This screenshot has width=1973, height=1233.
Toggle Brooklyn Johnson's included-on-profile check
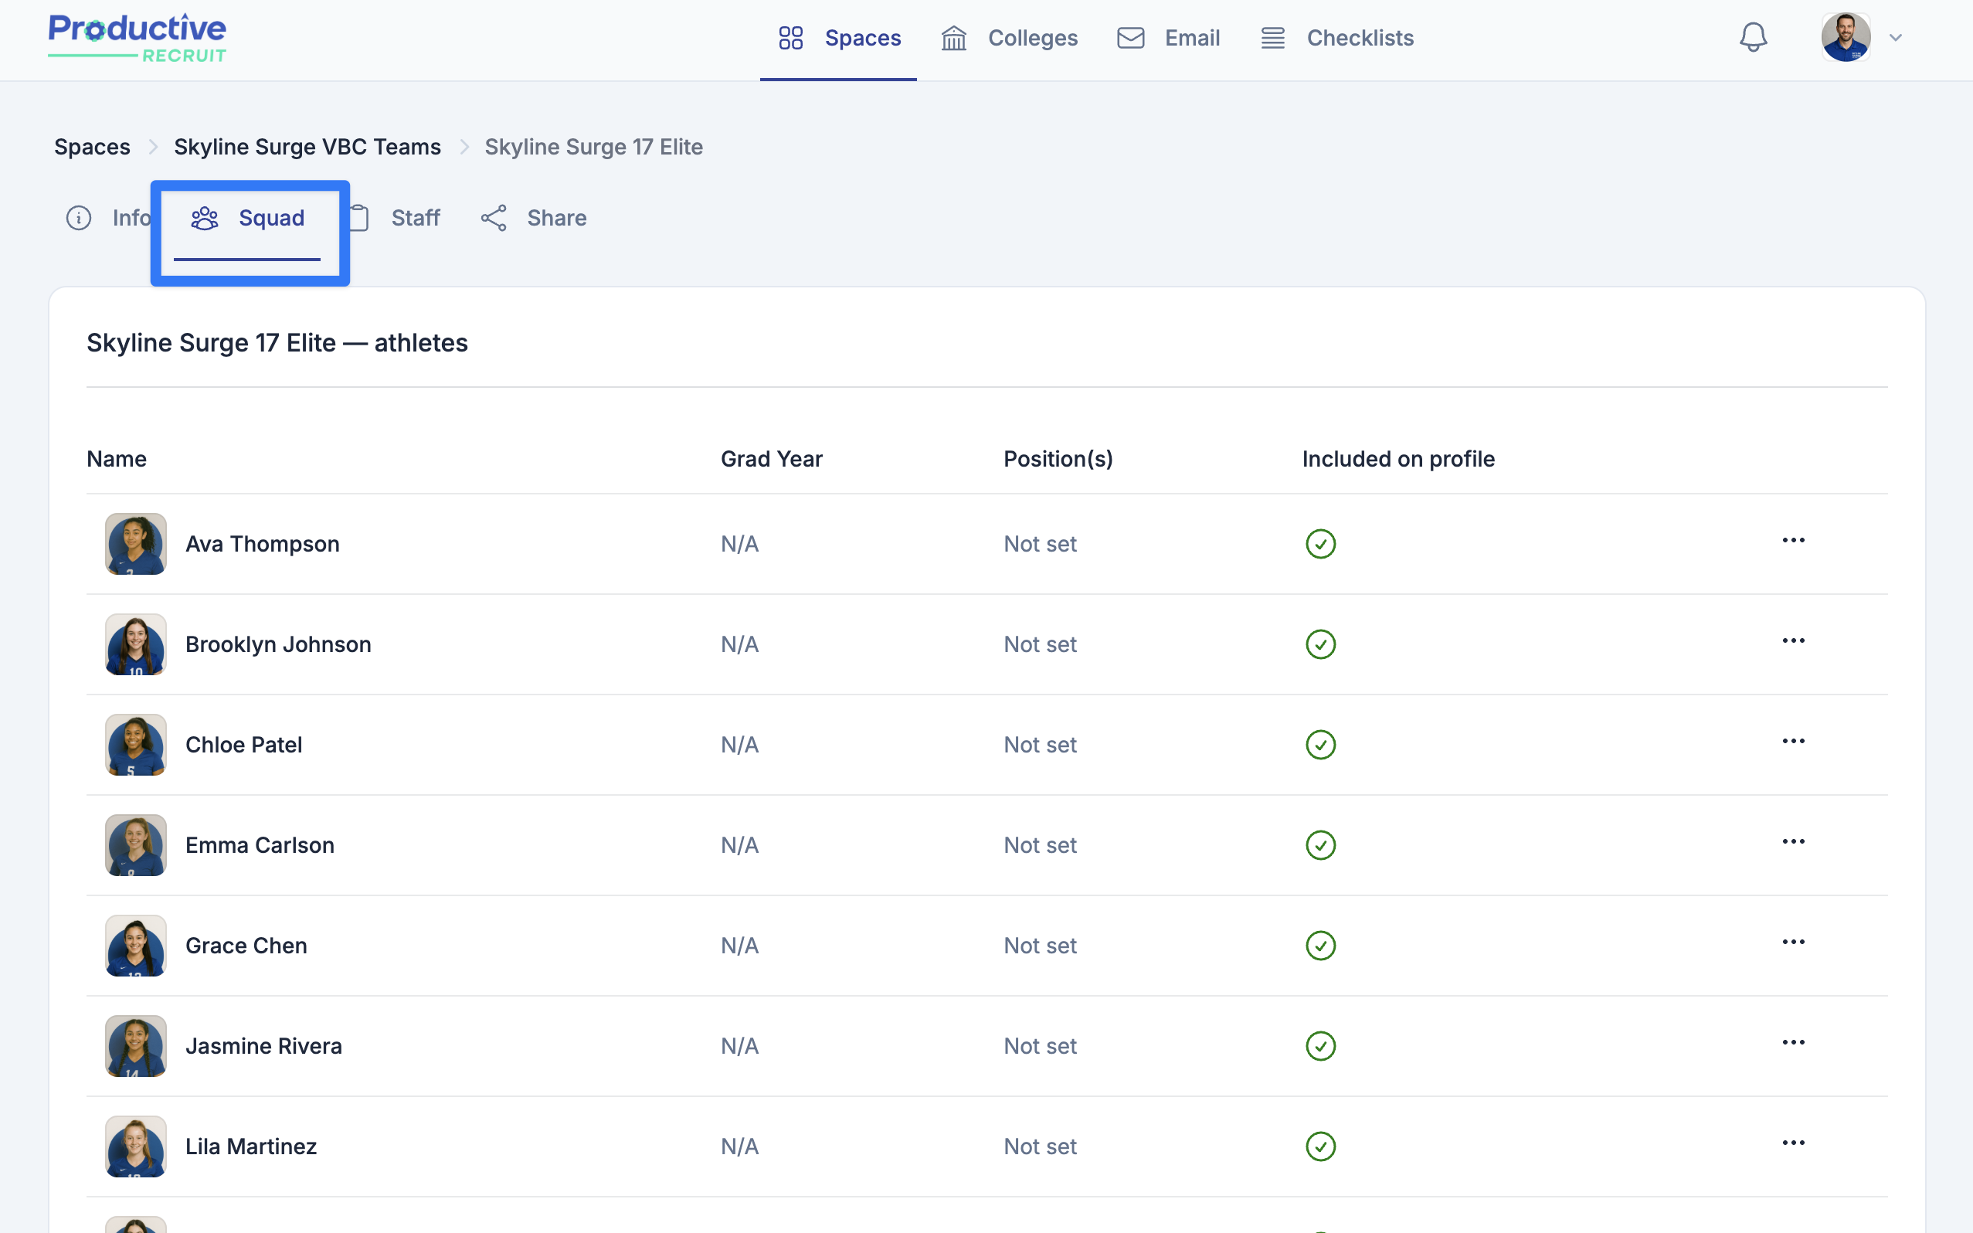point(1320,644)
